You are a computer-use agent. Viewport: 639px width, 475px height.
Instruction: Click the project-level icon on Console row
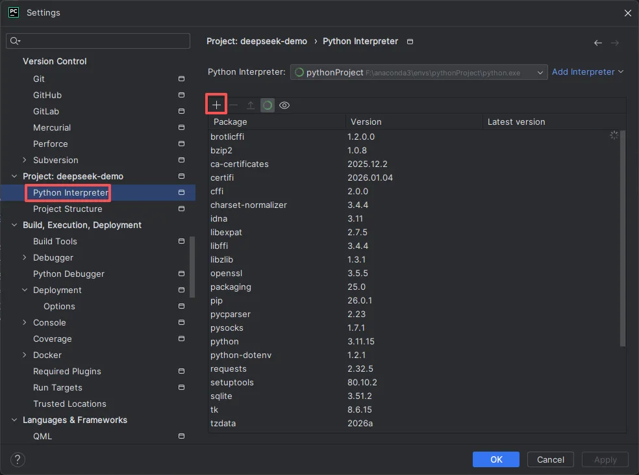[181, 322]
